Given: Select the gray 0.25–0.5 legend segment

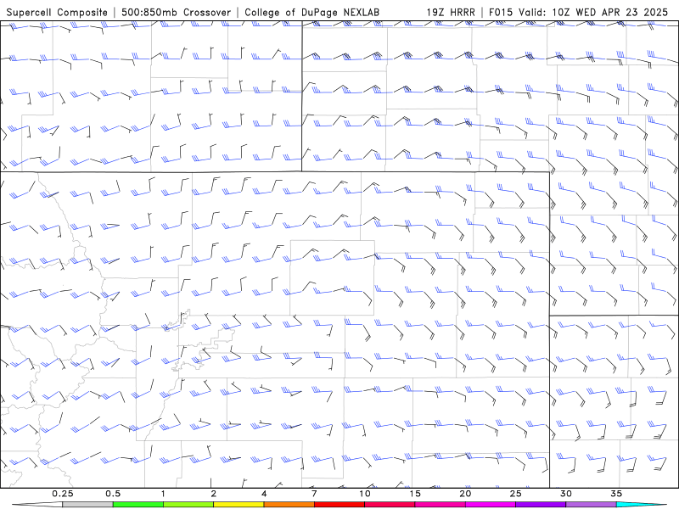Looking at the screenshot, I should (87, 505).
